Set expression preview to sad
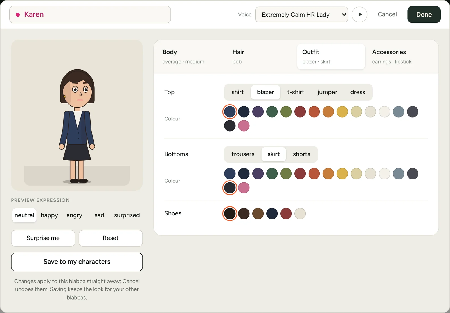450x313 pixels. 99,215
